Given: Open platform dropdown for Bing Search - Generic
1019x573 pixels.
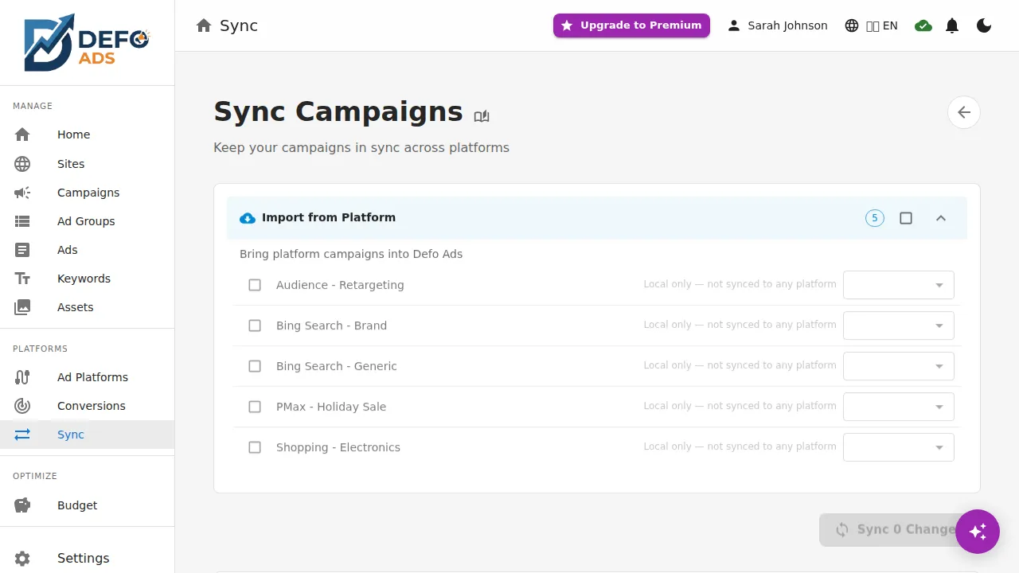Looking at the screenshot, I should pyautogui.click(x=899, y=366).
